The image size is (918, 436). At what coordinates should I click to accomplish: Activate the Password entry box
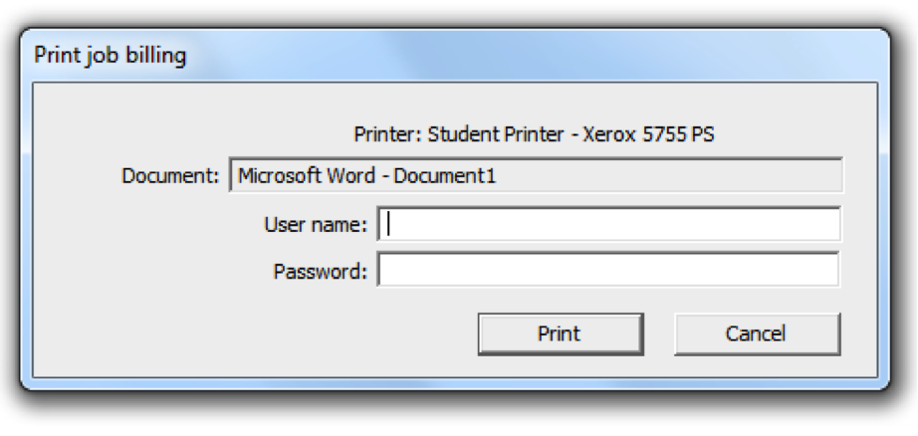[x=608, y=270]
